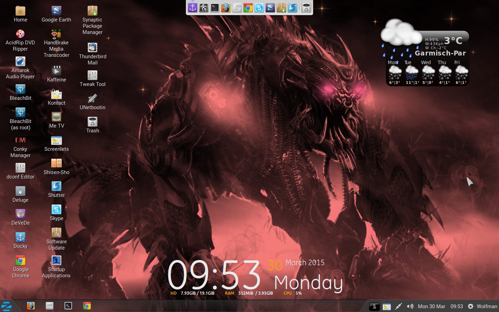Open the Wolfman user menu
The height and width of the screenshot is (312, 499).
click(x=487, y=306)
